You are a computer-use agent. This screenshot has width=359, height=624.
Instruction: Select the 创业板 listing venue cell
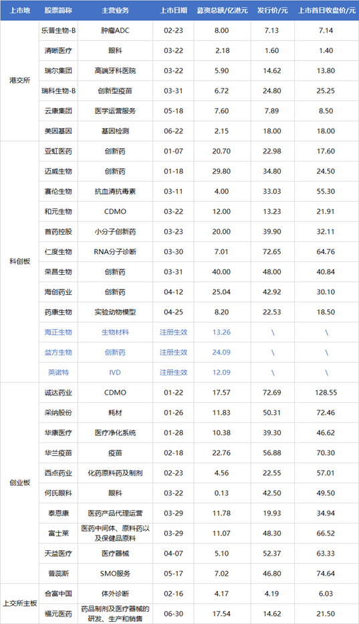click(x=19, y=483)
